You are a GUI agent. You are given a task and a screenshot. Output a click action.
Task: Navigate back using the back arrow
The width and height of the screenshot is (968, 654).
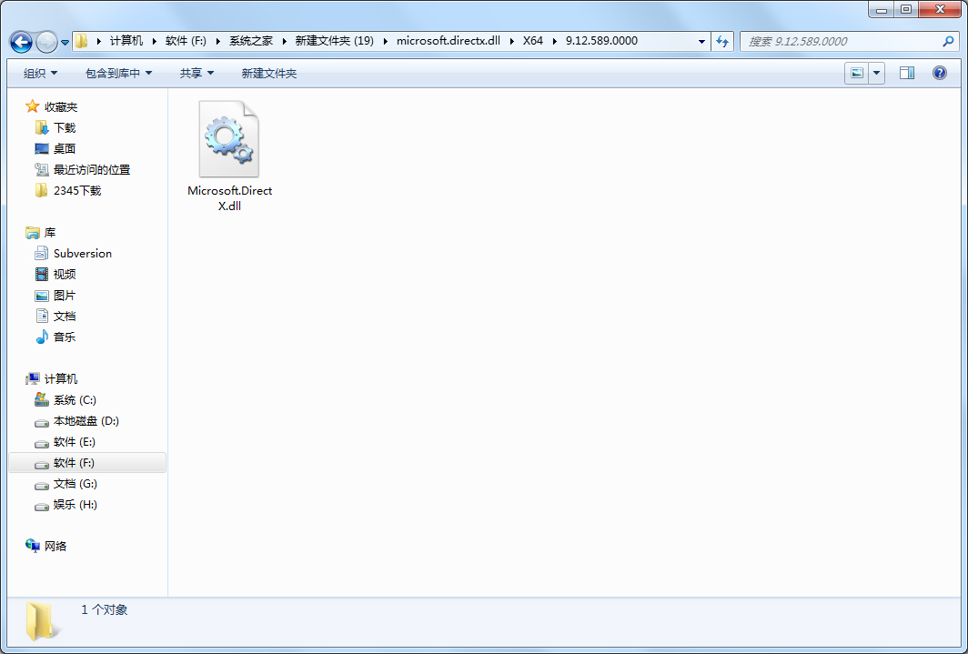click(x=20, y=41)
